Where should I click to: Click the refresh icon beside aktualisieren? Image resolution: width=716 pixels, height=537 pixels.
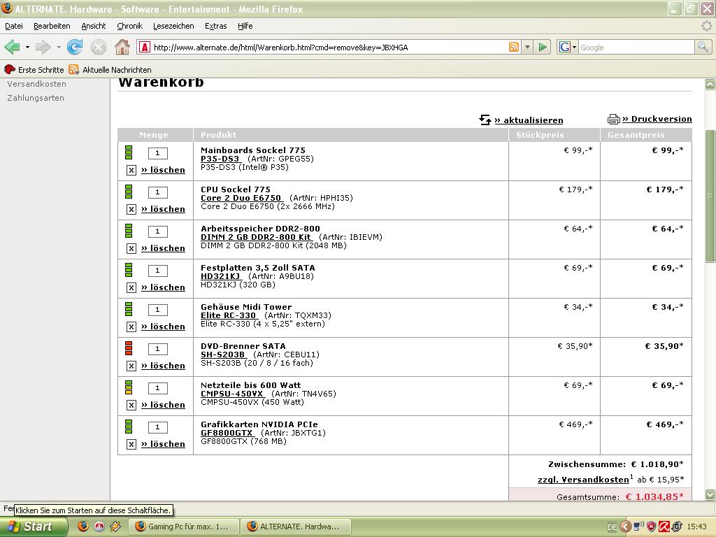(x=485, y=120)
